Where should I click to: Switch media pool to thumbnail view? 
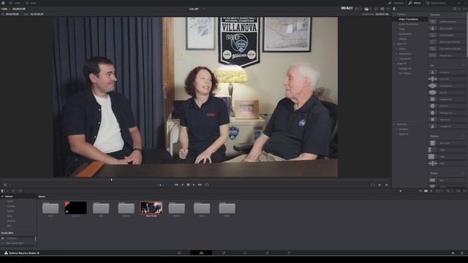click(x=426, y=191)
